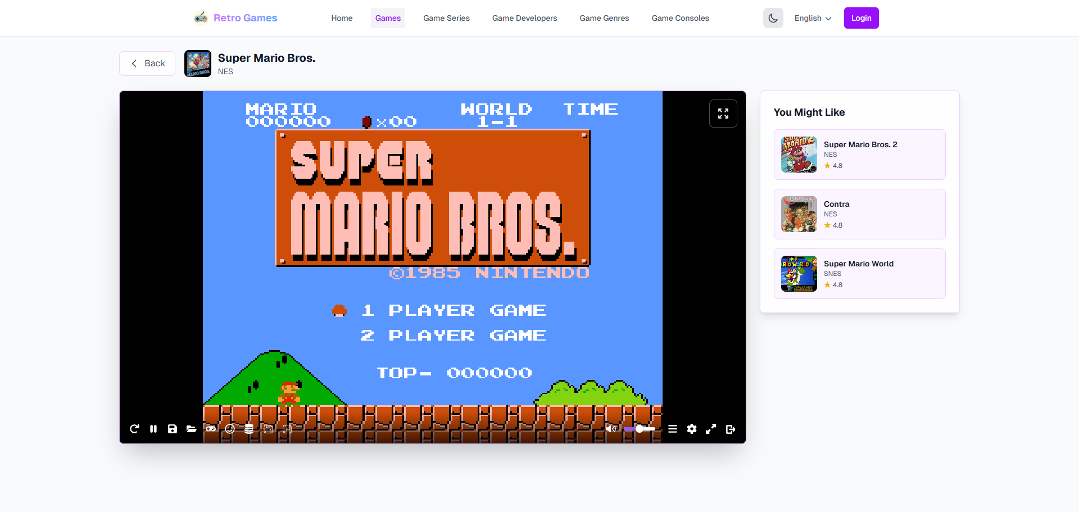This screenshot has width=1079, height=512.
Task: Click the Login button
Action: 861,17
